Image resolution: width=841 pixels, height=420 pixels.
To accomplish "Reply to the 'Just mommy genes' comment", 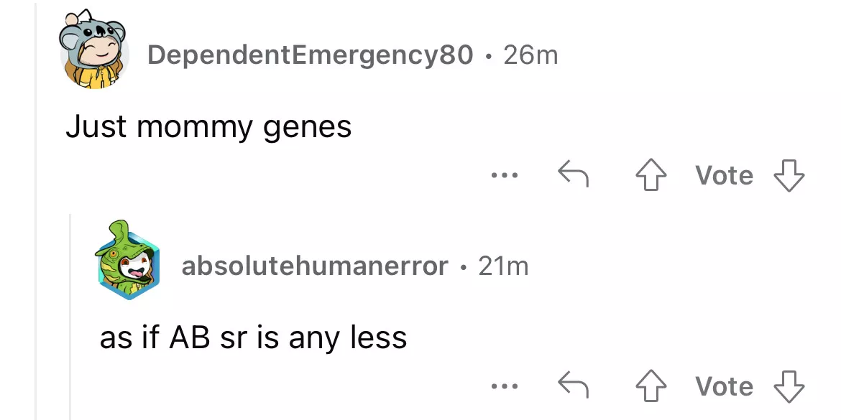I will [573, 176].
